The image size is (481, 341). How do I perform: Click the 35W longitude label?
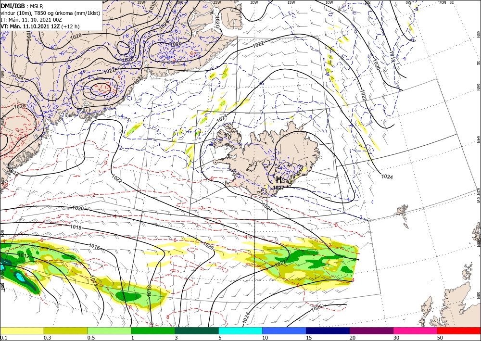(141, 2)
